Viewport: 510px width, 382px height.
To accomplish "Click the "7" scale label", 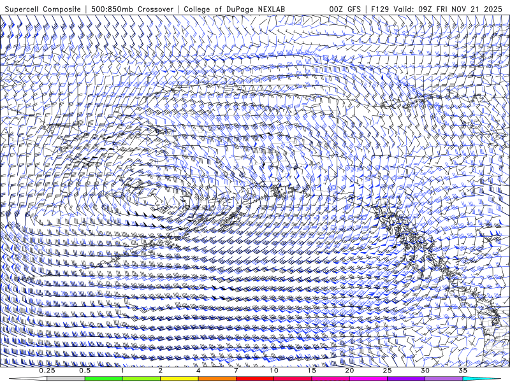I will coord(236,371).
